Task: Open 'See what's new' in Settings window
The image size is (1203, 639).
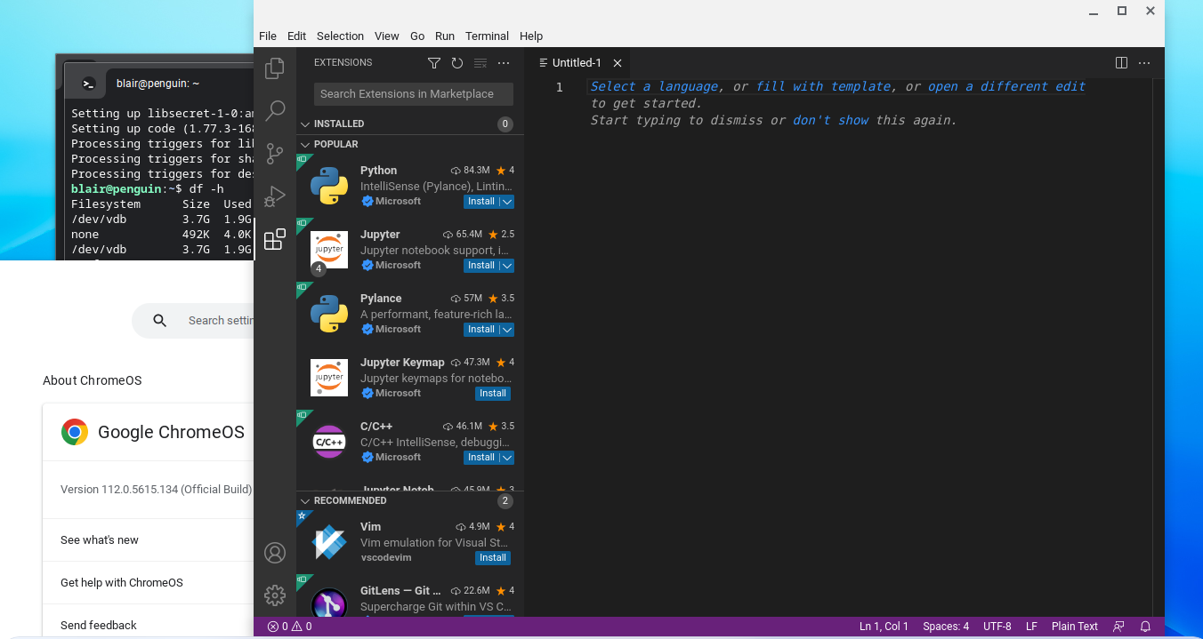Action: click(100, 540)
